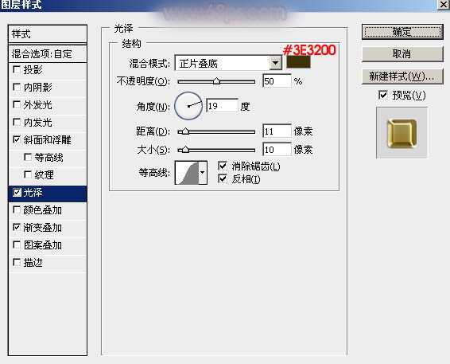Enable the 外发光 checkbox
The width and height of the screenshot is (450, 364).
[x=17, y=104]
